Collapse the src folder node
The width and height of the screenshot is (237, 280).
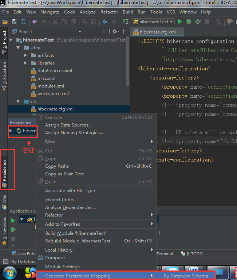(x=18, y=101)
